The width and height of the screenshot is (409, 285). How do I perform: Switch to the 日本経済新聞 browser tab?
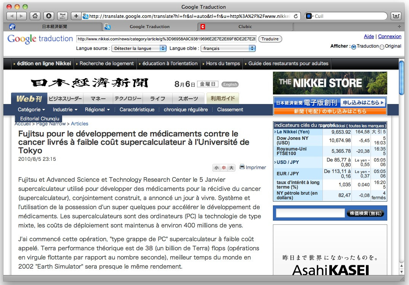click(55, 27)
